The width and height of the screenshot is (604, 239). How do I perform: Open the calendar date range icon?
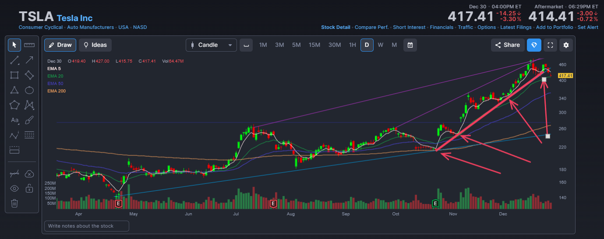pyautogui.click(x=410, y=45)
